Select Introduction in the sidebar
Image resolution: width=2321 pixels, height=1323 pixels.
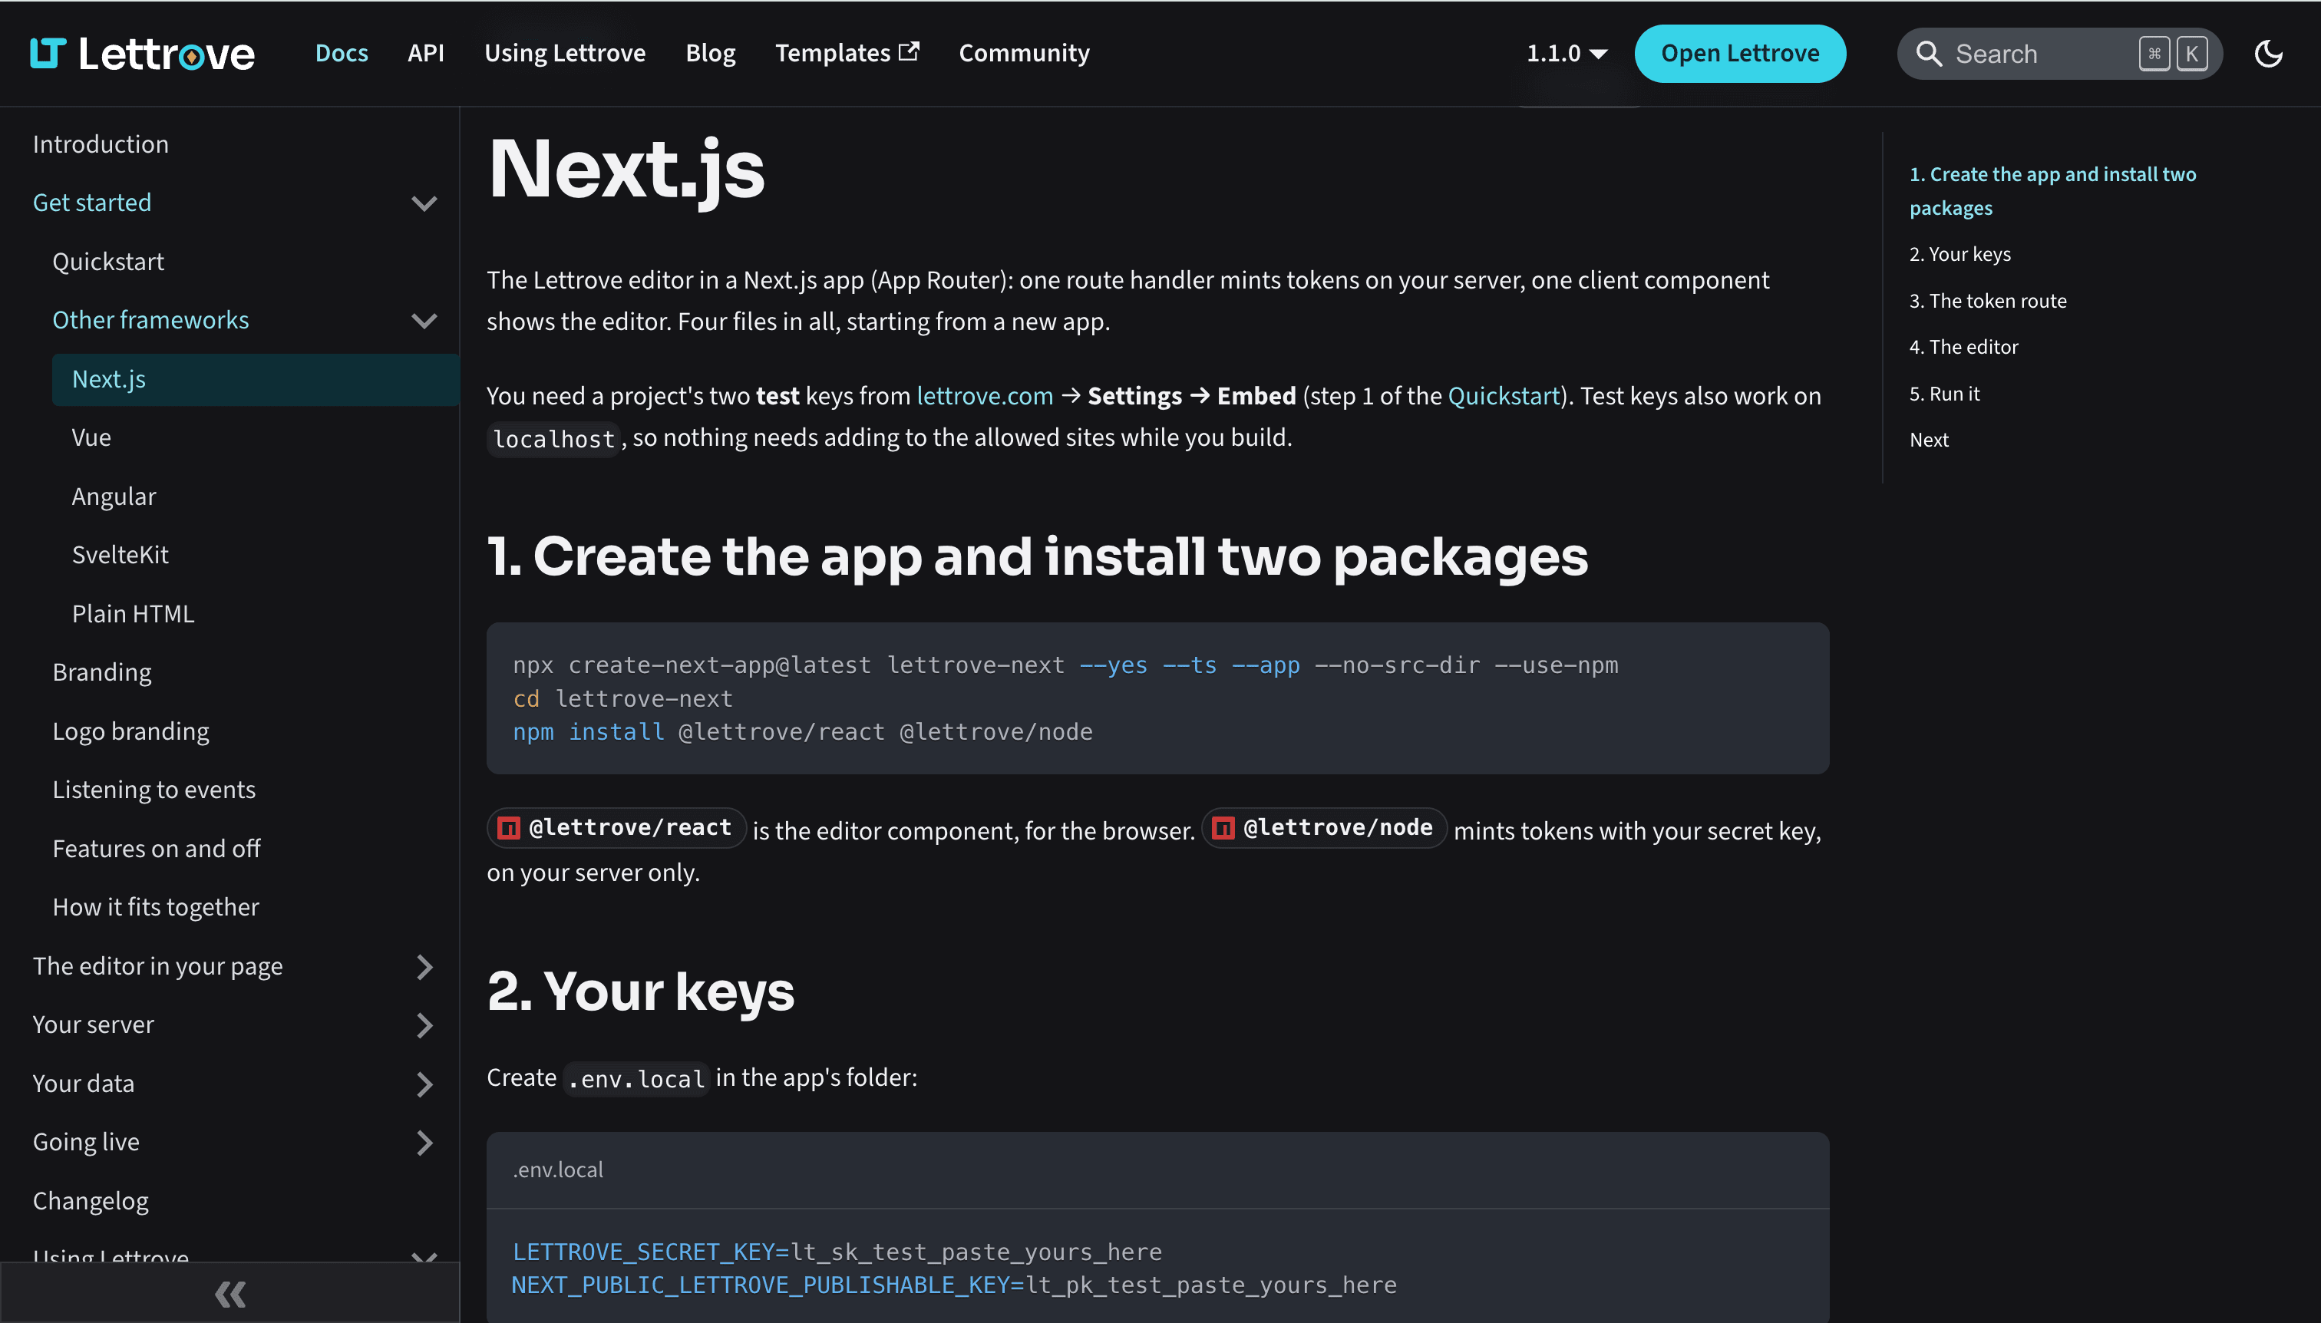pos(101,144)
